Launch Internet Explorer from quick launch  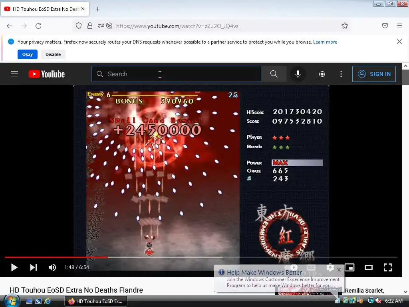tap(48, 301)
